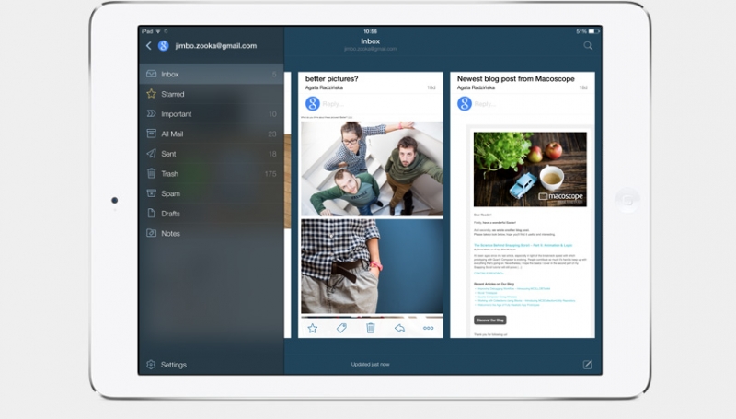This screenshot has width=736, height=419.
Task: Open the search magnifier icon
Action: [588, 45]
